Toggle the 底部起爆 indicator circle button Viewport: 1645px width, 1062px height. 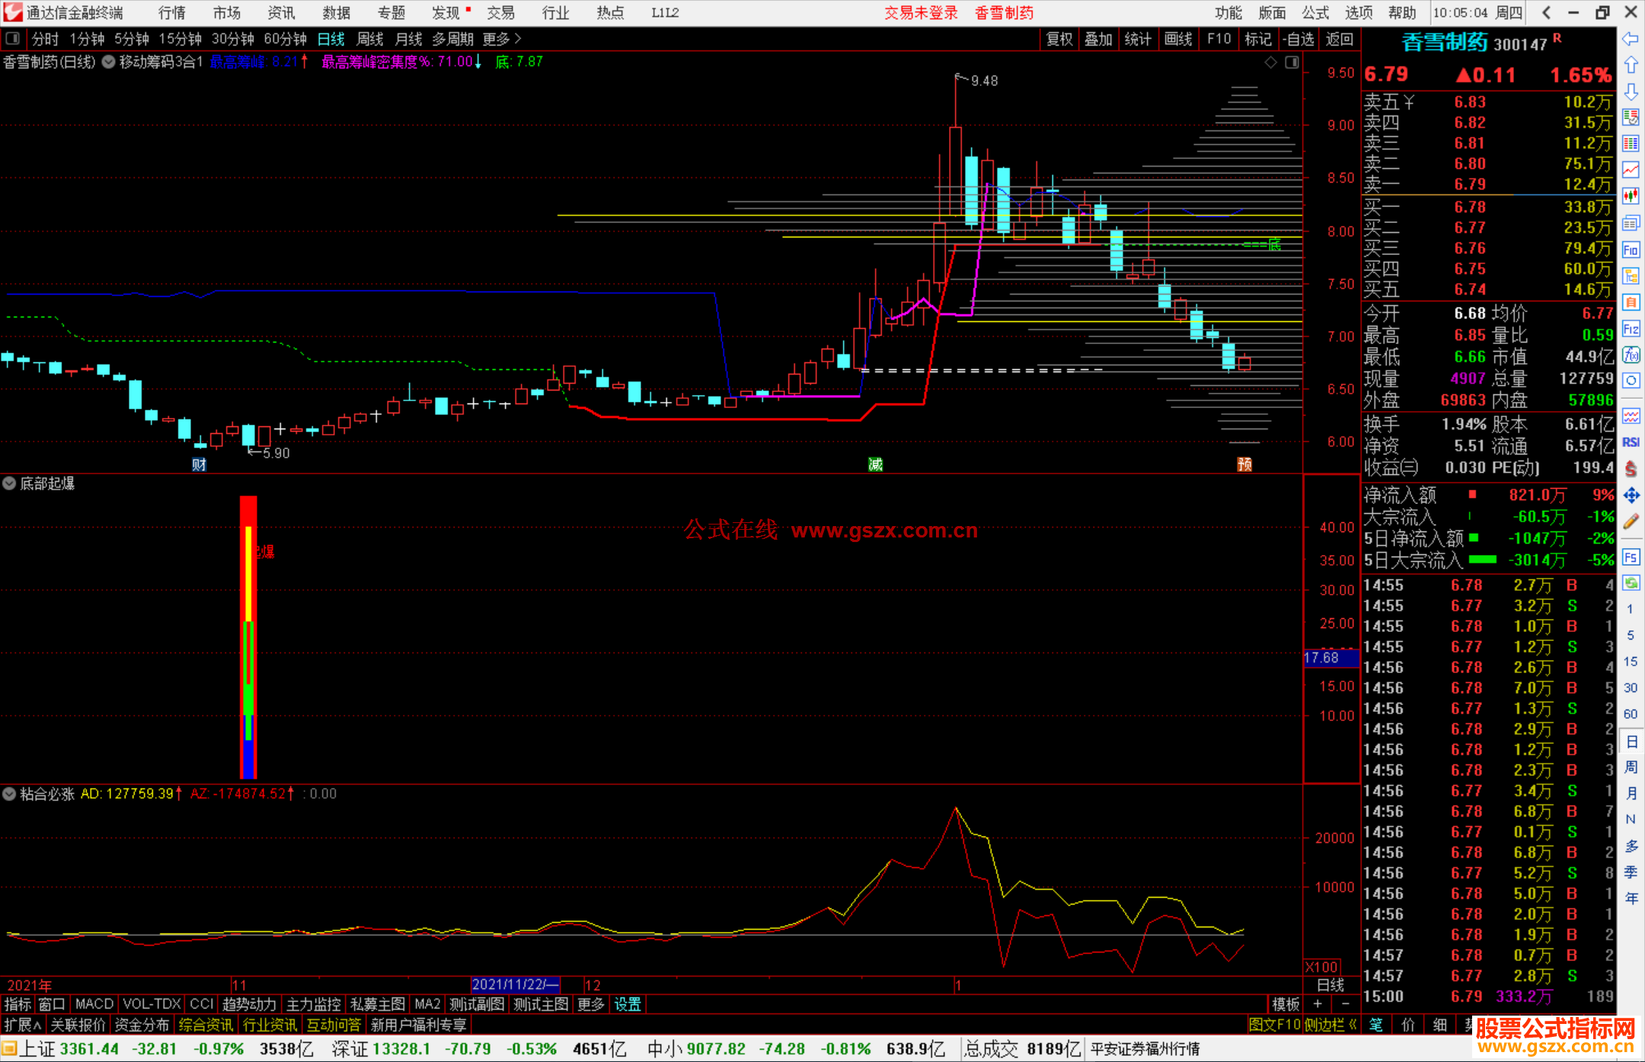pyautogui.click(x=9, y=483)
